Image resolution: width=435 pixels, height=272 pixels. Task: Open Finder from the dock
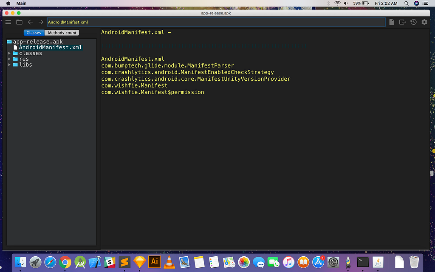[x=20, y=262]
